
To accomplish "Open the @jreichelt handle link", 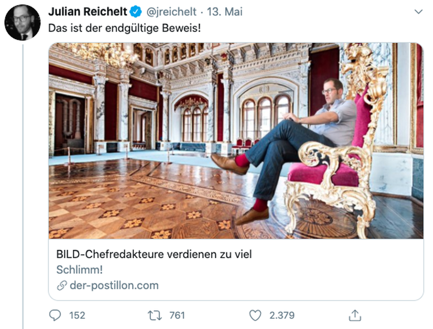I will [171, 12].
